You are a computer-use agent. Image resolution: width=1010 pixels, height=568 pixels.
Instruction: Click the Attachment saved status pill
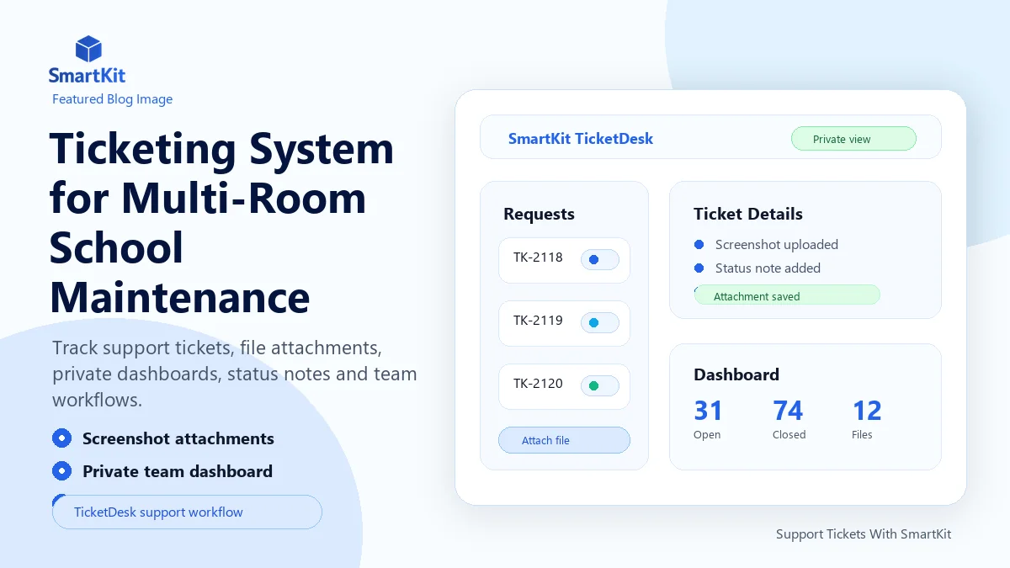coord(787,295)
